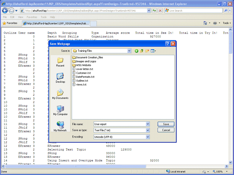Select the views.txt file

click(80, 85)
